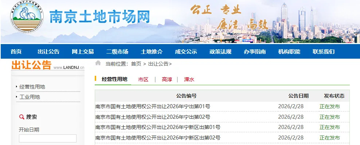Click the 搜索 heading in the sidebar
Viewport: 360px width, 145px height.
click(x=31, y=117)
